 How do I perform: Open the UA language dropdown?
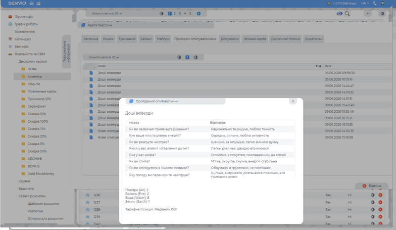tap(365, 3)
